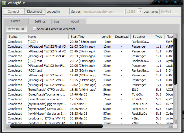
Task: Click the horizontal scrollbar thumb in games list
Action: (56, 126)
